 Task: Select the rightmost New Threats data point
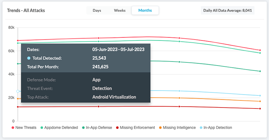coord(260,50)
